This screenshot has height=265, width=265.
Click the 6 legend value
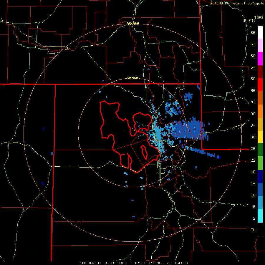point(254,206)
